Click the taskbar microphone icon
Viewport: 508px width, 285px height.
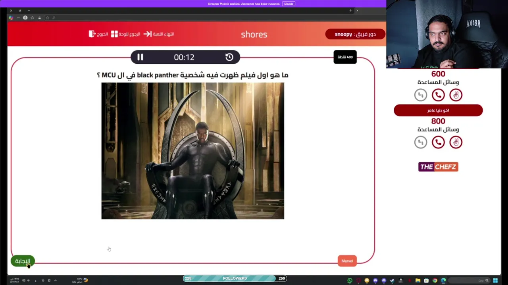pyautogui.click(x=43, y=280)
